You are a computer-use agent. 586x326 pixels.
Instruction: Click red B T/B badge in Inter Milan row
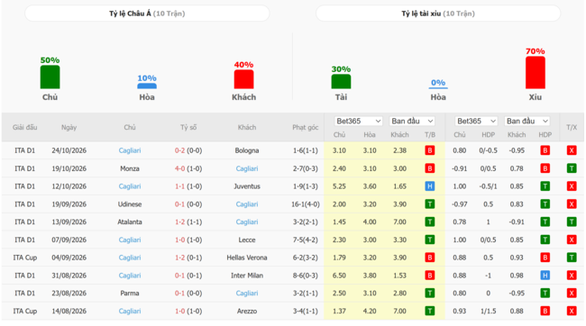(x=430, y=276)
